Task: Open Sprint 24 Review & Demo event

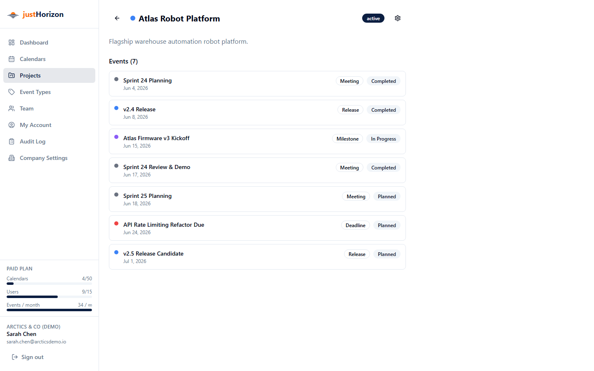Action: [x=257, y=170]
